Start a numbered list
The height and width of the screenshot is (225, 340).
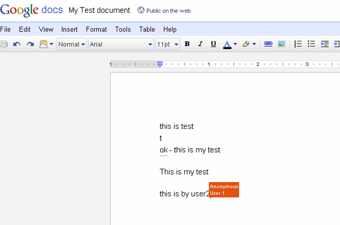[298, 44]
